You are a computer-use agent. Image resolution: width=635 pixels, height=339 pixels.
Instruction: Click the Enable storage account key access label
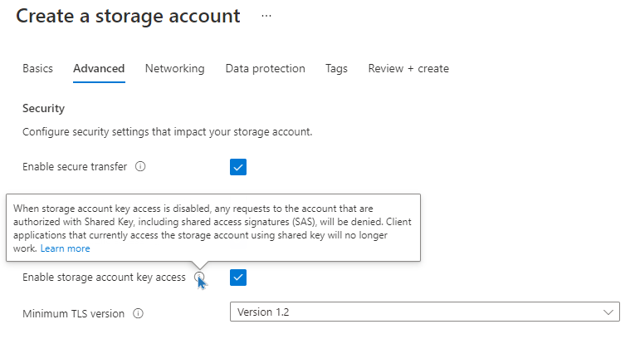[x=104, y=278]
